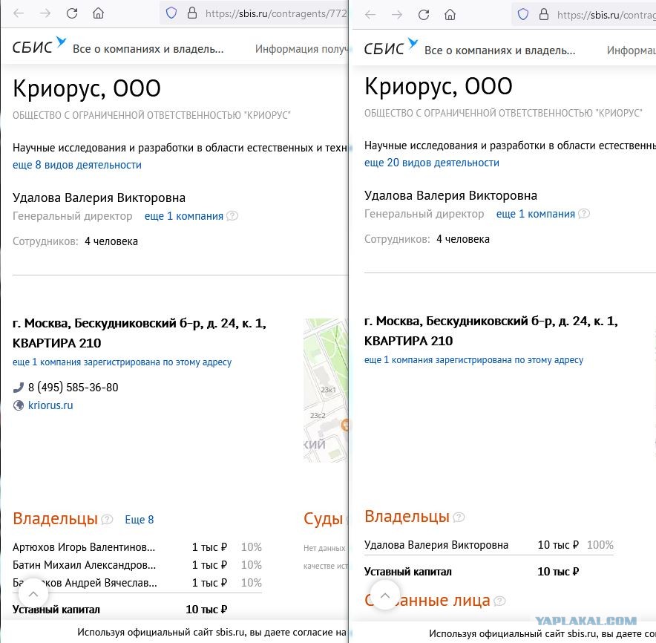Viewport: 656px width, 643px height.
Task: Open kriorus.ru website link
Action: (50, 405)
